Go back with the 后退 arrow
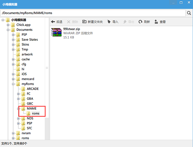This screenshot has height=147, width=193. pos(57,22)
